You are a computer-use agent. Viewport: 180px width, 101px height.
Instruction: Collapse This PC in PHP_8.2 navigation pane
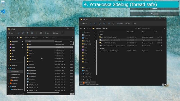tap(8, 68)
